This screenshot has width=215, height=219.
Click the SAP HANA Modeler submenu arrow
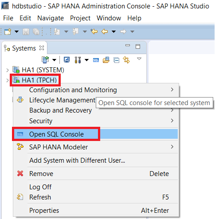coord(172,147)
